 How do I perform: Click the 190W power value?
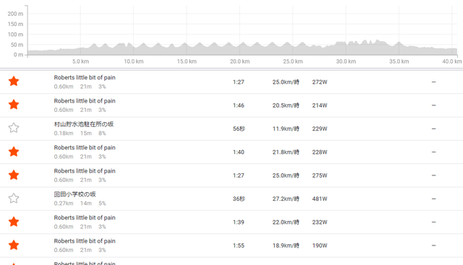(320, 246)
